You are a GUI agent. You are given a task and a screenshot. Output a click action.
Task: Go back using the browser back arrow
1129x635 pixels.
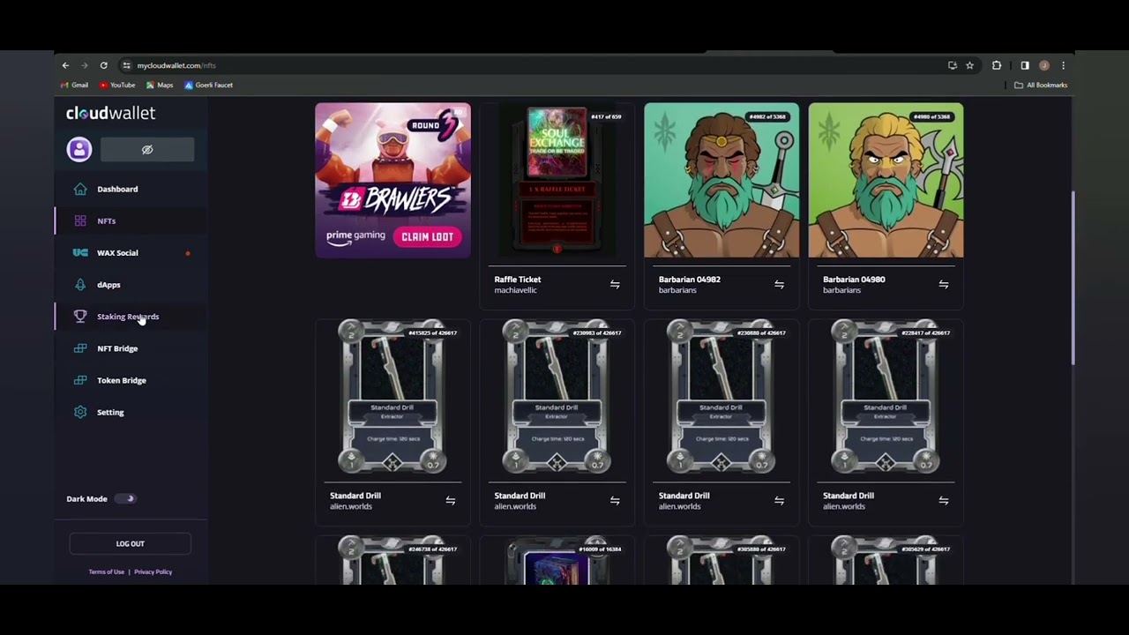pos(65,65)
